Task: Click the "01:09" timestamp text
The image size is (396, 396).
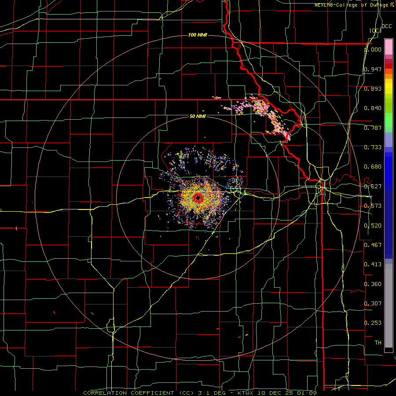Action: [x=306, y=393]
